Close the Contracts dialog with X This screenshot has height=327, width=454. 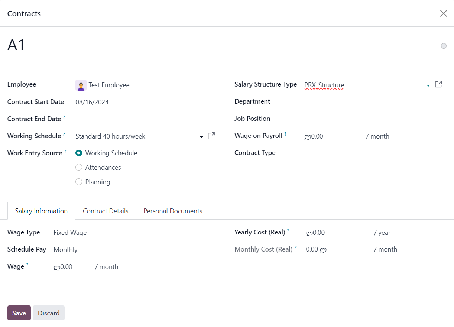pyautogui.click(x=443, y=14)
